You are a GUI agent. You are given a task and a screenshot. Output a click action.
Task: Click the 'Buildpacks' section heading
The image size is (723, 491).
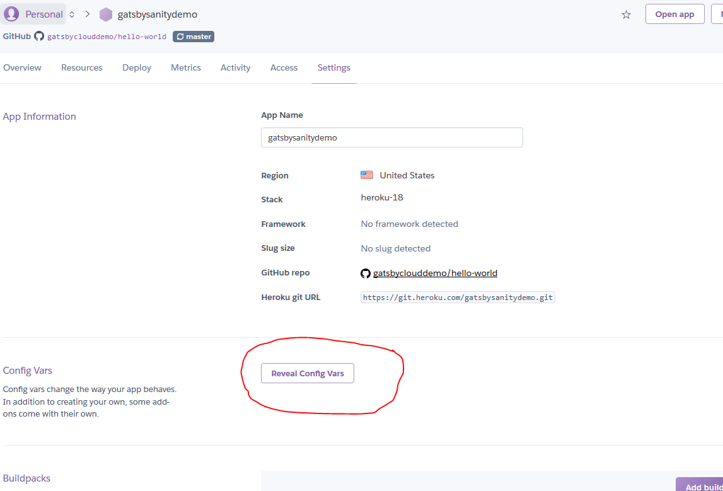[26, 478]
